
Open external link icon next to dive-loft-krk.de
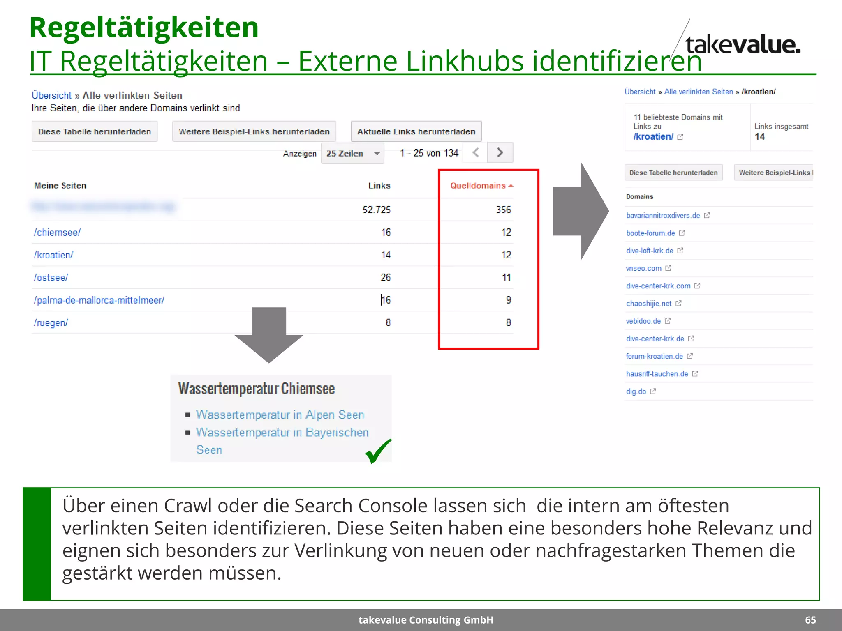click(x=680, y=251)
